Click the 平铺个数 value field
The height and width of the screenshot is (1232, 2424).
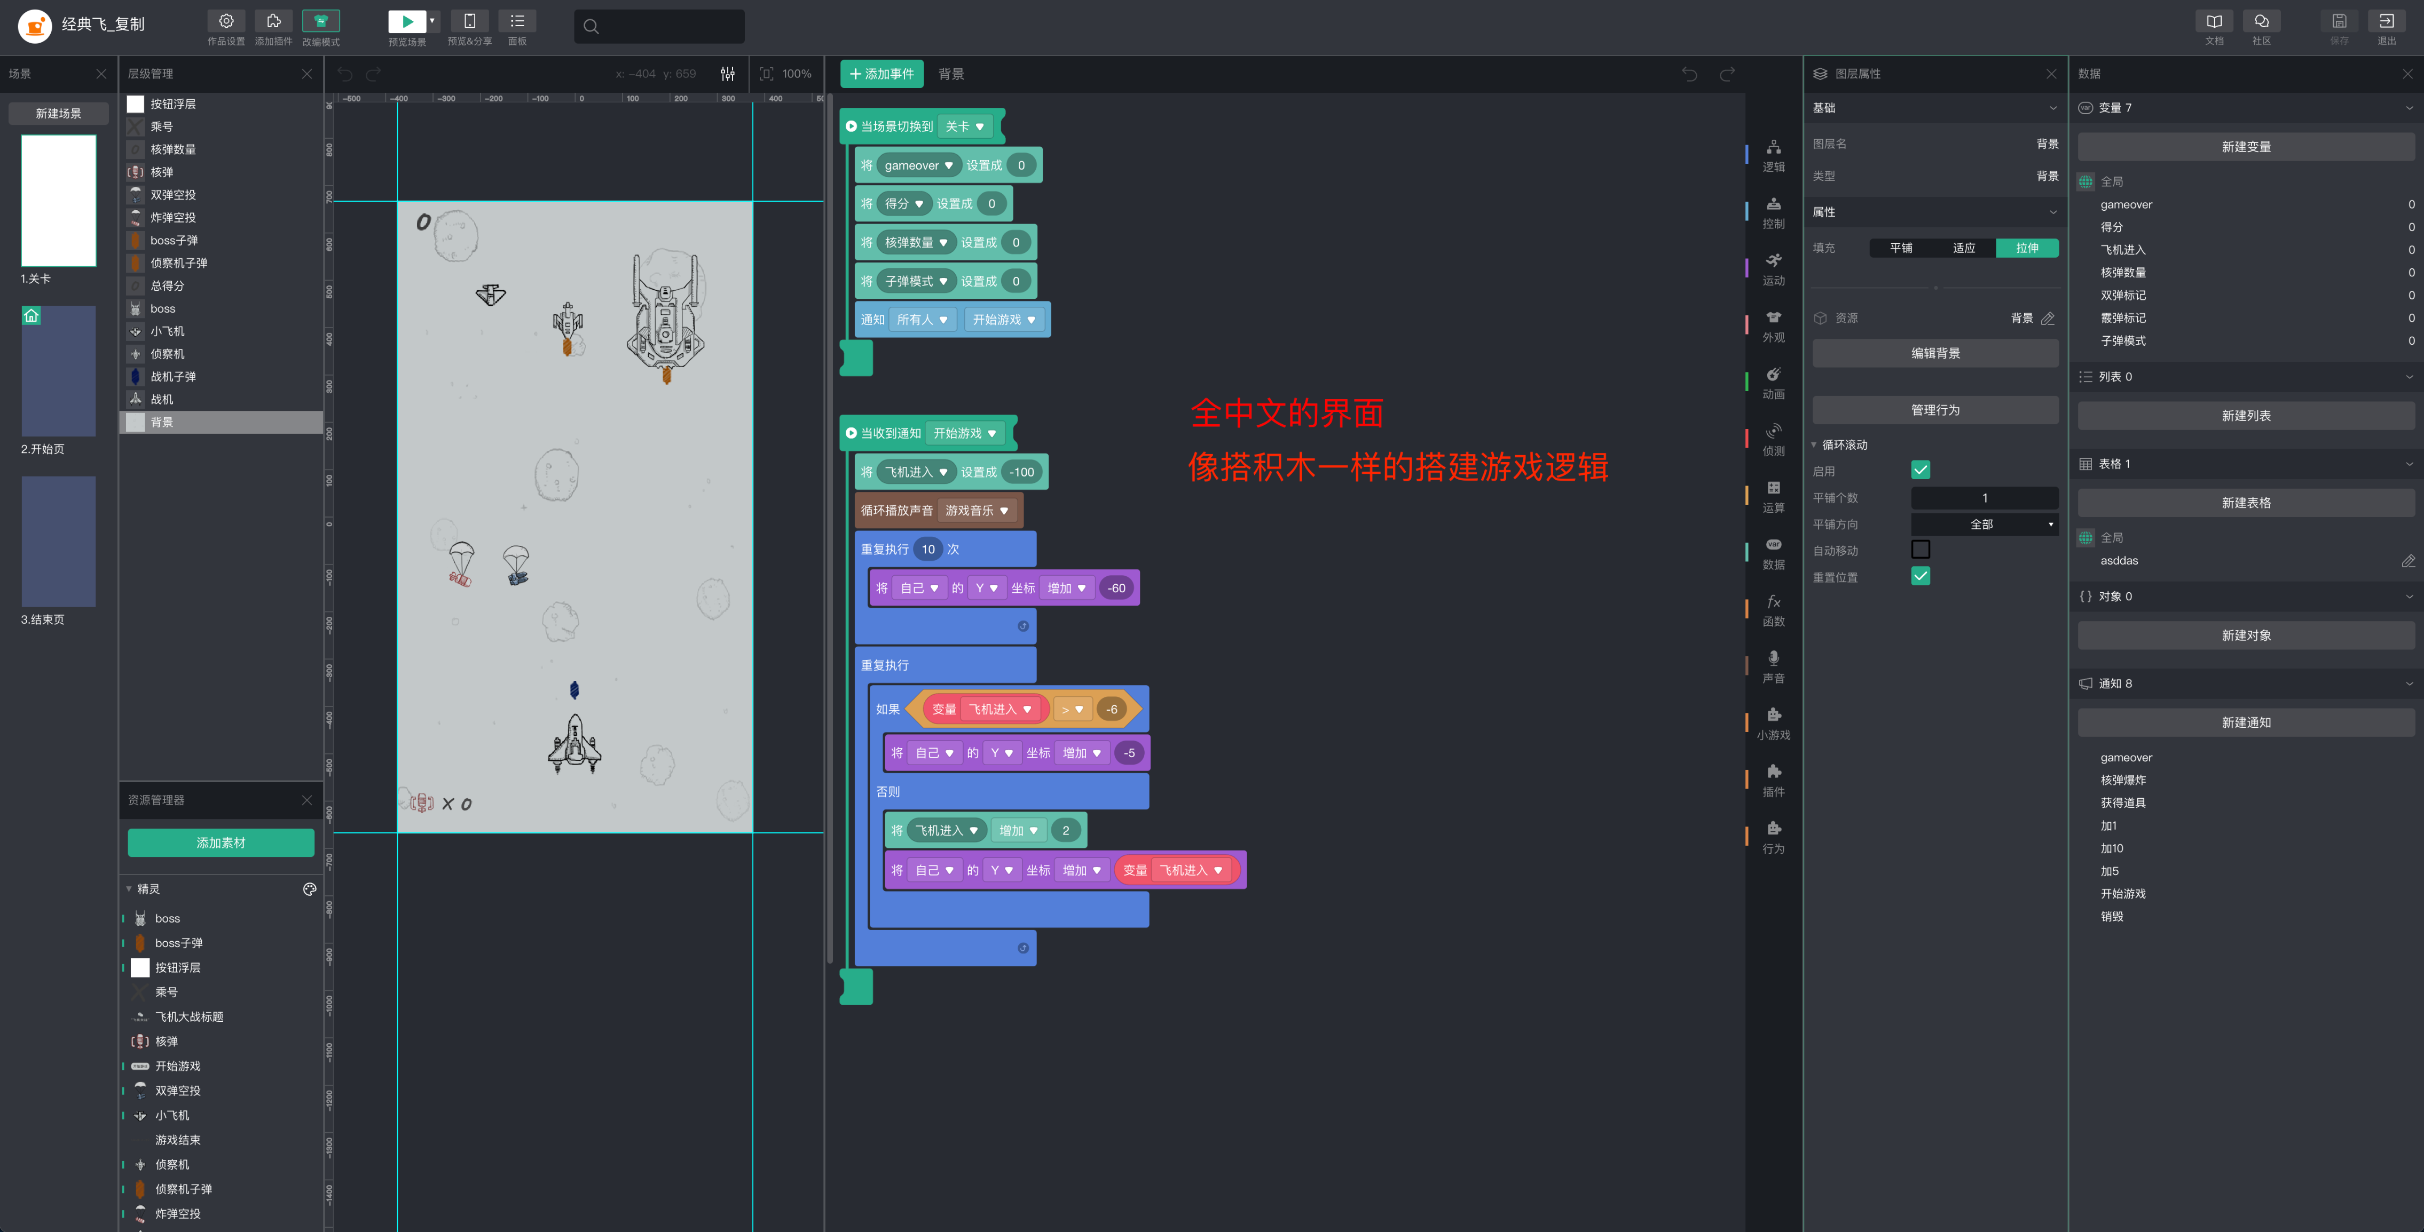tap(1985, 497)
